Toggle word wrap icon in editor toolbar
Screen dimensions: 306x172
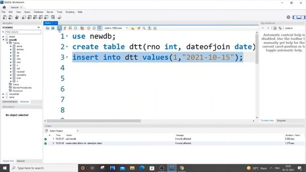click(155, 28)
